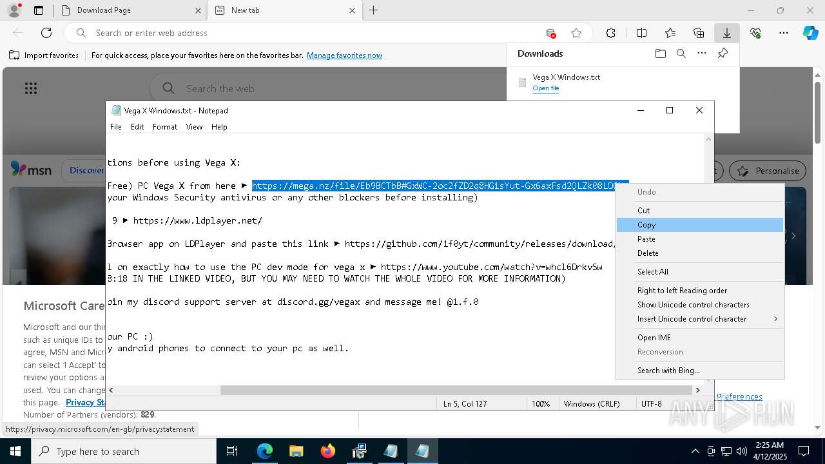Screen dimensions: 825x464
Task: Open Edge Settings and more menu
Action: [784, 33]
